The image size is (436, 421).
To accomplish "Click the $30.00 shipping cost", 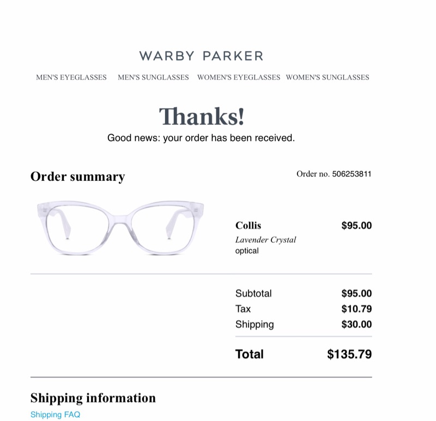I will (x=356, y=325).
